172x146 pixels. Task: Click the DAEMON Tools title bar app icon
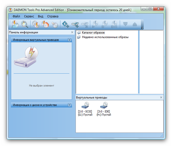[10, 10]
